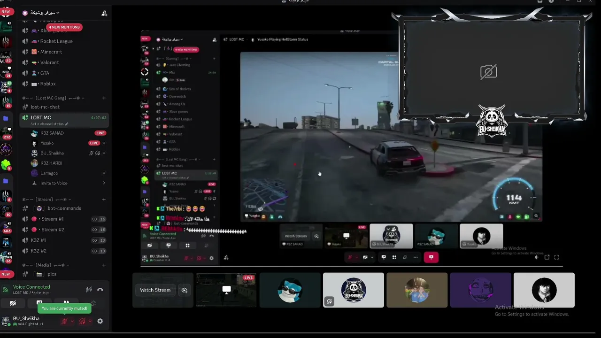The width and height of the screenshot is (601, 338).
Task: Click fullscreen icon in the streamed Discord view
Action: pyautogui.click(x=557, y=257)
